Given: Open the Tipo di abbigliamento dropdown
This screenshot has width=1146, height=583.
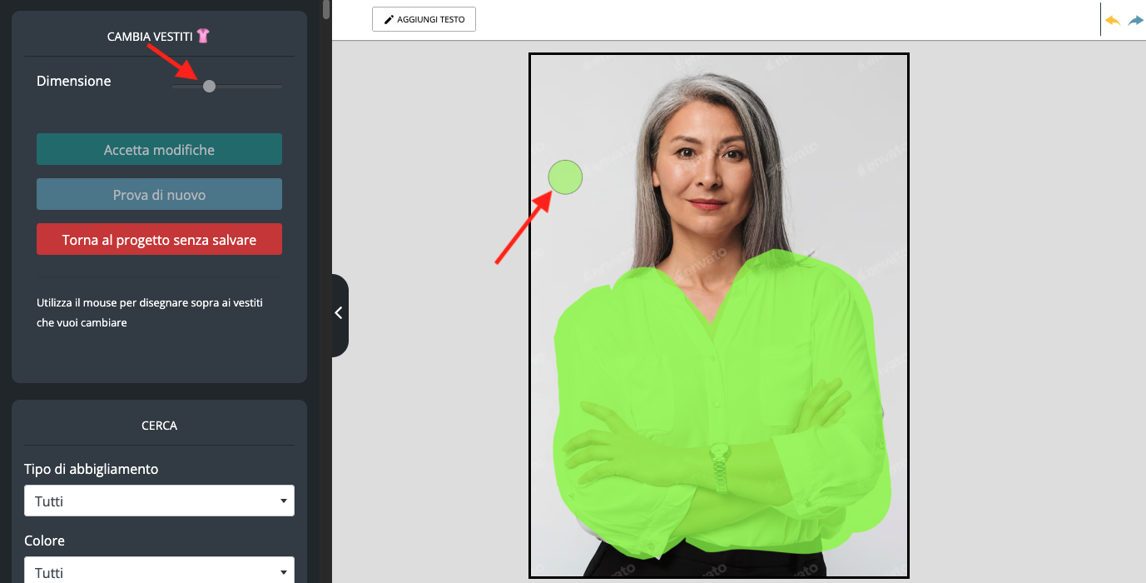Looking at the screenshot, I should (x=159, y=501).
